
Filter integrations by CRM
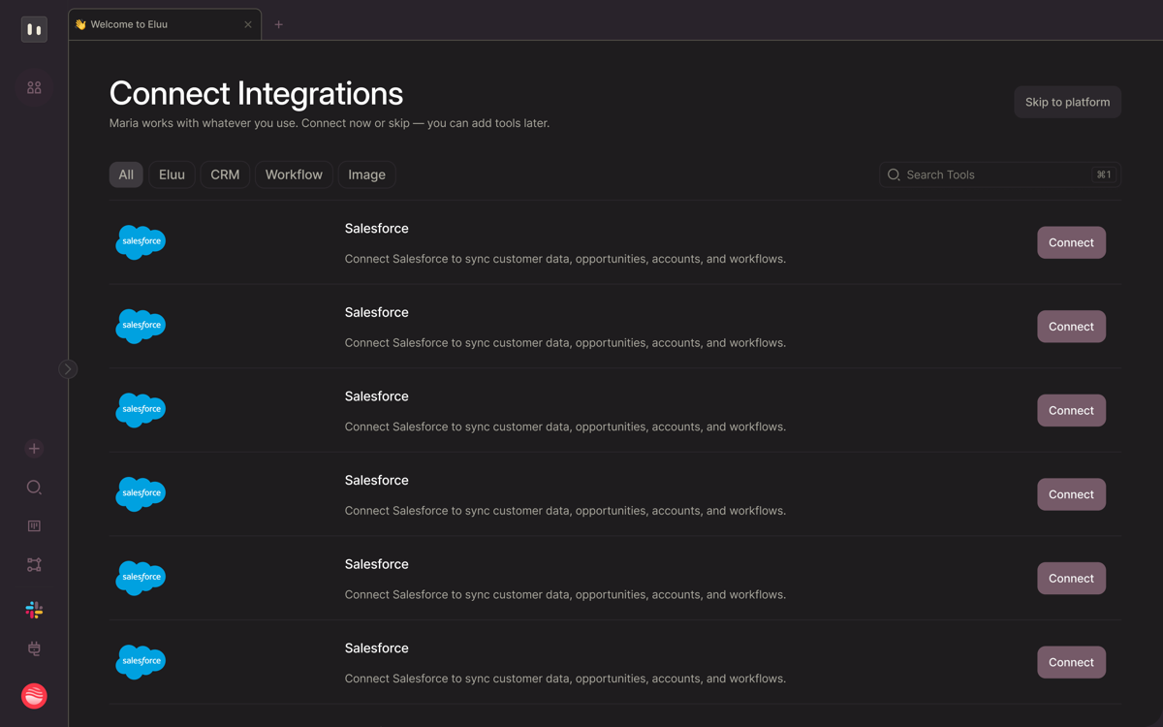pos(225,174)
